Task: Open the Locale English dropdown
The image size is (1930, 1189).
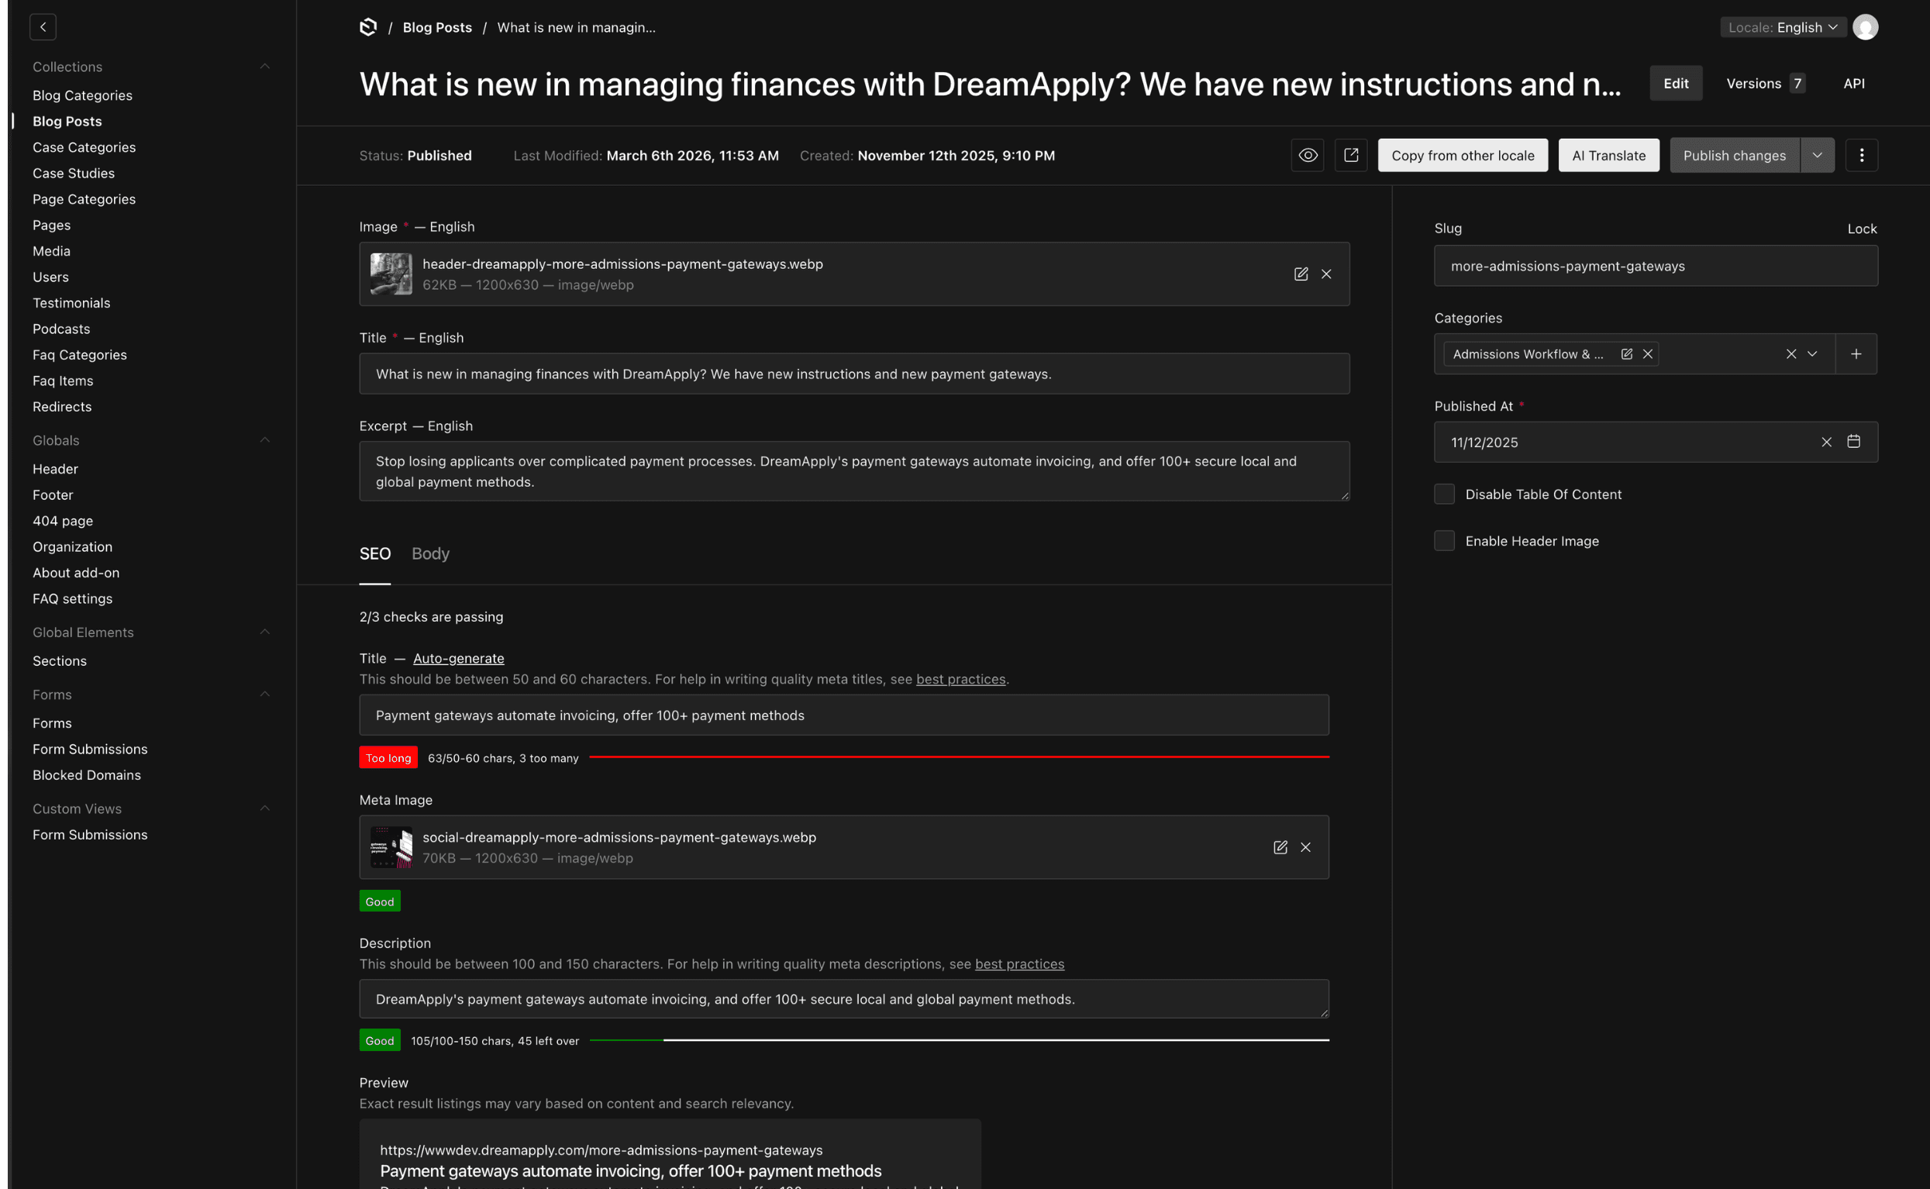Action: coord(1782,26)
